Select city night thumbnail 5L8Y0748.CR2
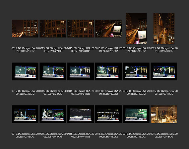189x149 pixels. [164, 114]
